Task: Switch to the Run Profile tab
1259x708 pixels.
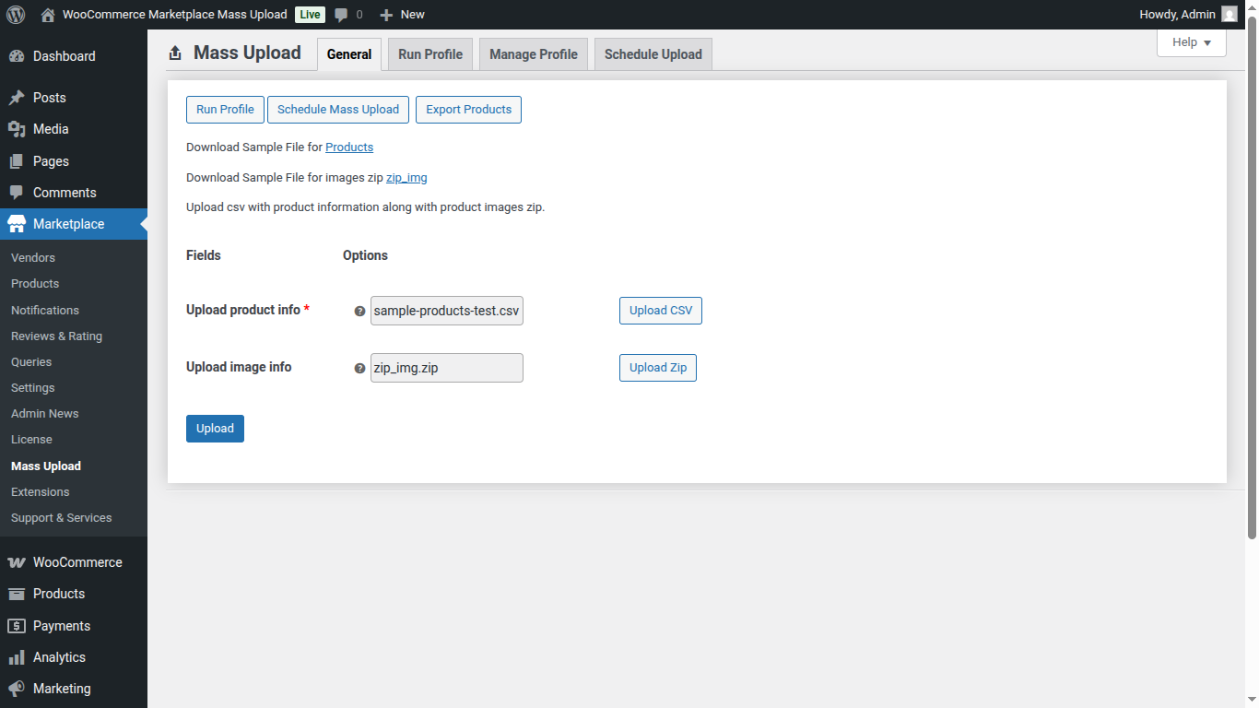Action: pos(429,53)
